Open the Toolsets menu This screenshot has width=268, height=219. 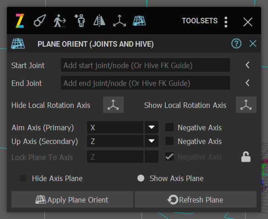pos(200,21)
